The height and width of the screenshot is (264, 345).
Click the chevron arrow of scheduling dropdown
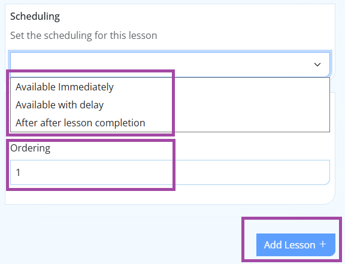pos(317,65)
